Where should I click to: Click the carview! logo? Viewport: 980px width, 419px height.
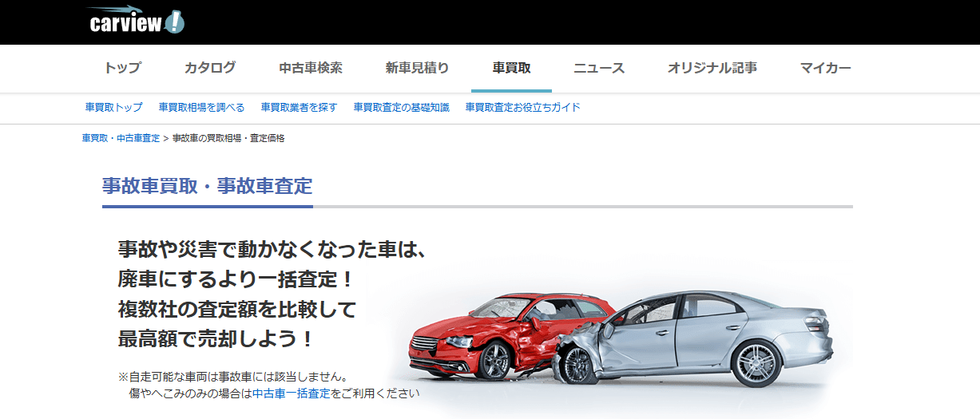coord(136,21)
